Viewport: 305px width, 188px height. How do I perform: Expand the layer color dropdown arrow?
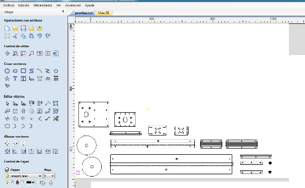[33, 182]
